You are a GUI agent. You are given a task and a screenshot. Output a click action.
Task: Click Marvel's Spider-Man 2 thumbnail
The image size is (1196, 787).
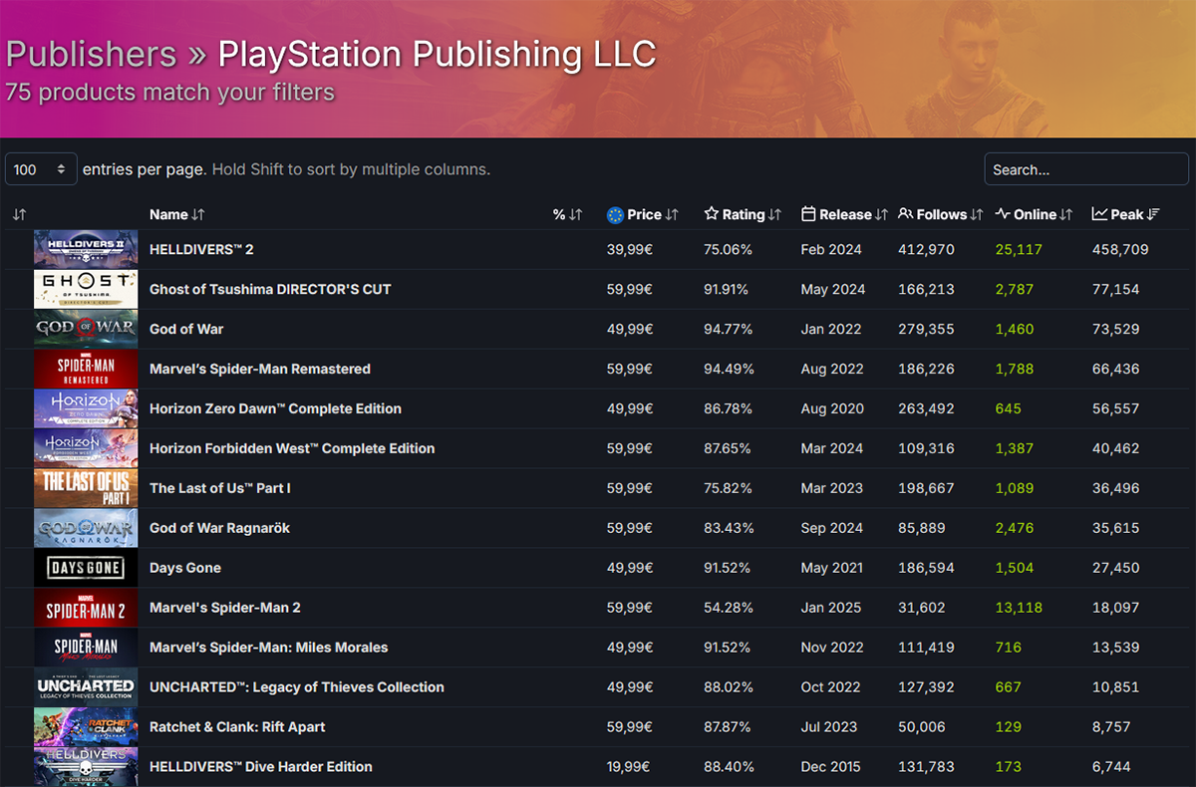point(86,608)
